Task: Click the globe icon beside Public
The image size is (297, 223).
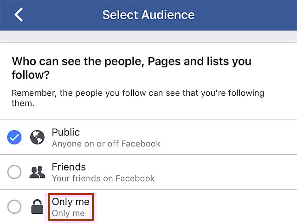Action: pyautogui.click(x=37, y=137)
